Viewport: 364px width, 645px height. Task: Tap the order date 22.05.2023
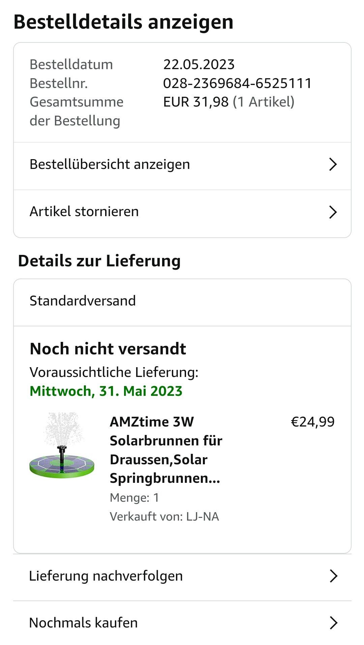[199, 64]
